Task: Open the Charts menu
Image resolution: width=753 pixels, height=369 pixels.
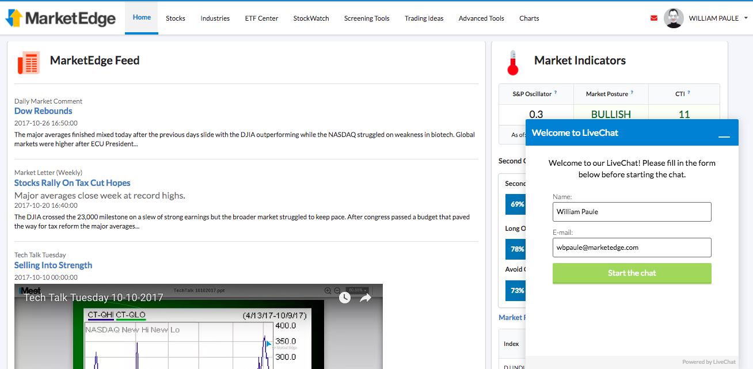Action: tap(529, 18)
